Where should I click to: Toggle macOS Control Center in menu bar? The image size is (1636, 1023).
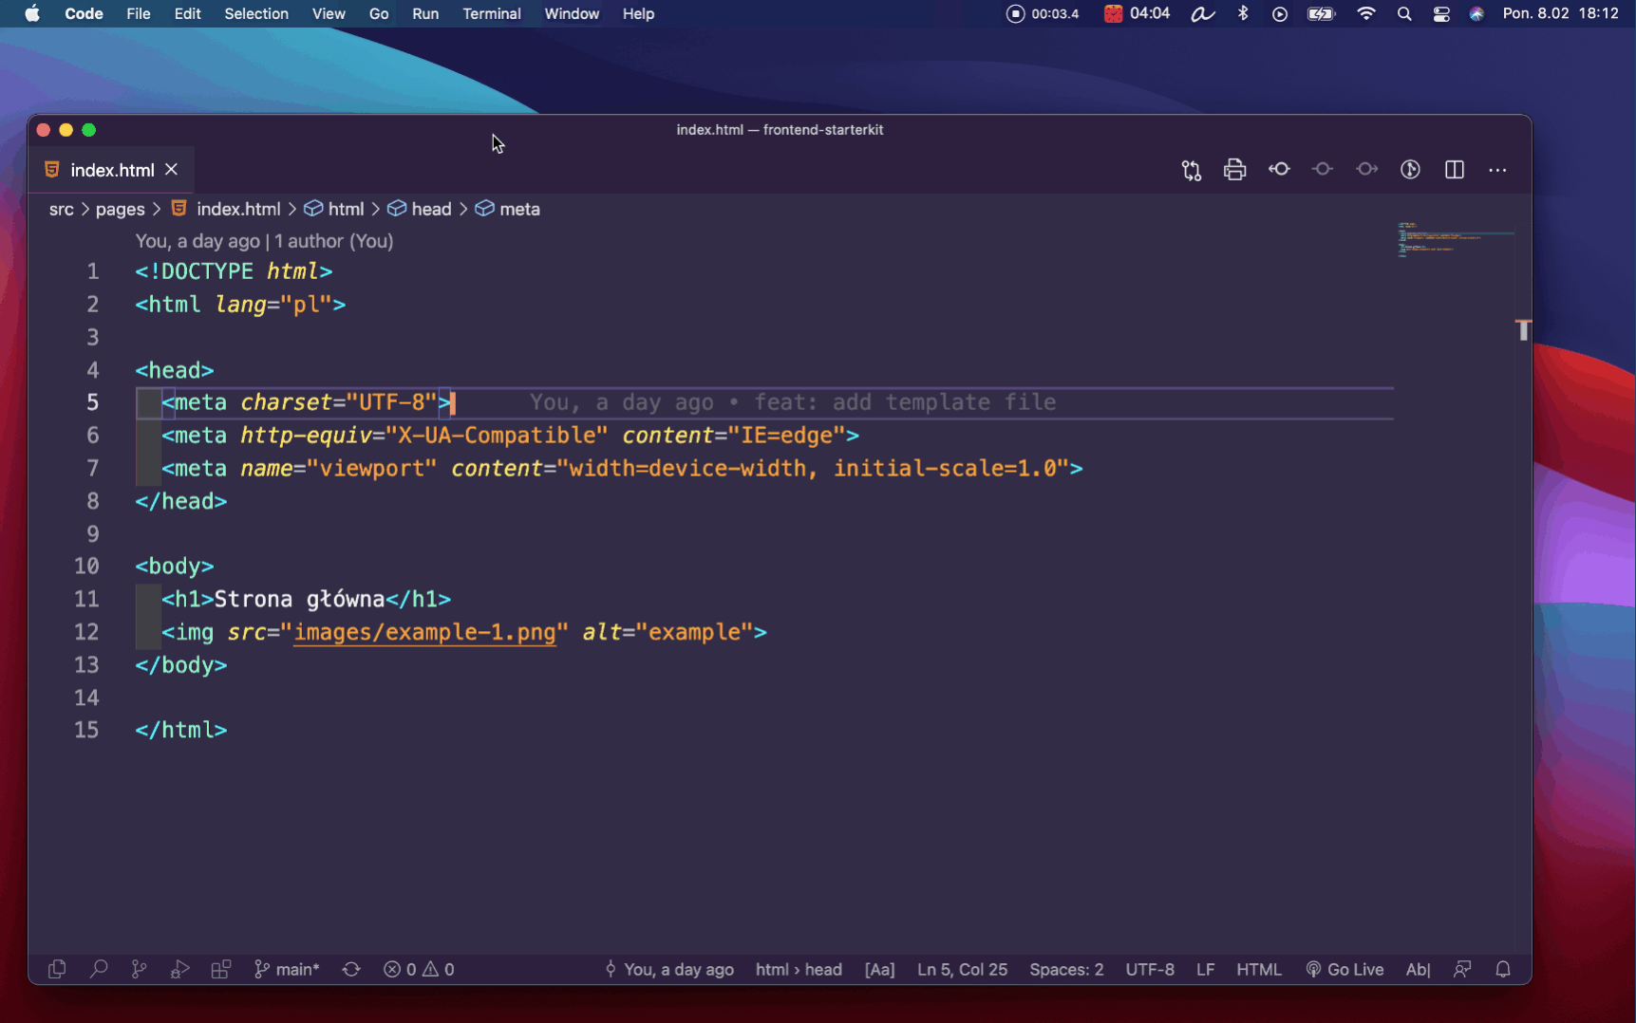tap(1440, 14)
